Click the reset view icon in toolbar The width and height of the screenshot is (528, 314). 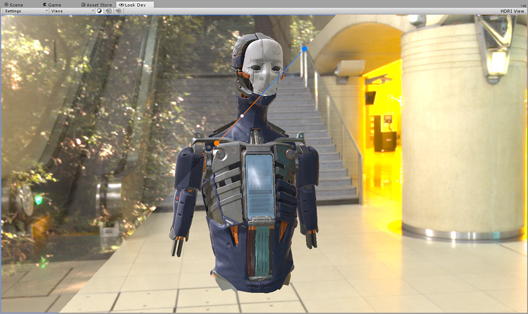119,11
